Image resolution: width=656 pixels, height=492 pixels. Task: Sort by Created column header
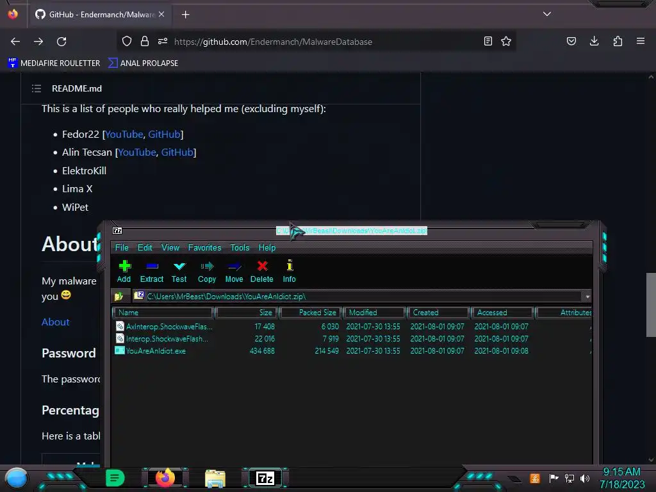click(438, 313)
